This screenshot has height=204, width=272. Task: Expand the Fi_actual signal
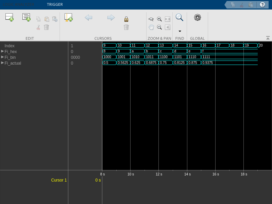pyautogui.click(x=2, y=63)
